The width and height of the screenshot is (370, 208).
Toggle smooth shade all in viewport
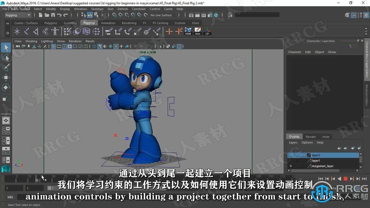(x=100, y=46)
